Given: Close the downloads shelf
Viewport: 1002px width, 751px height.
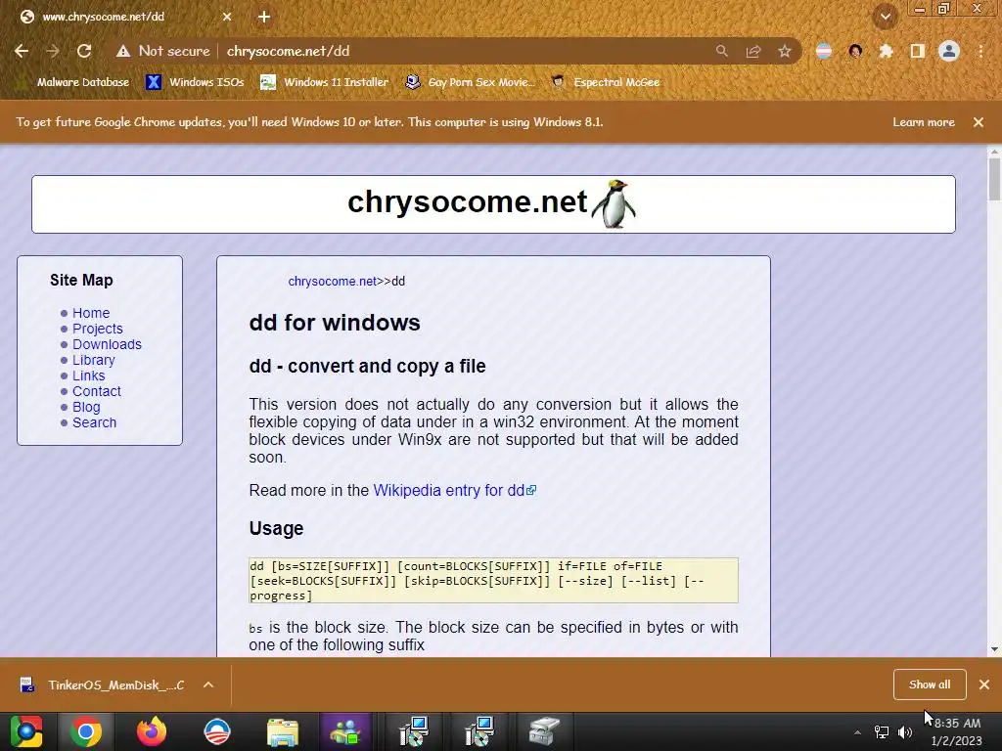Looking at the screenshot, I should click(x=984, y=685).
